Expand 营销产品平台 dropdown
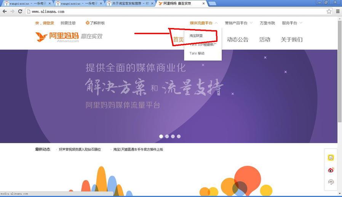The height and width of the screenshot is (197, 342). click(239, 23)
